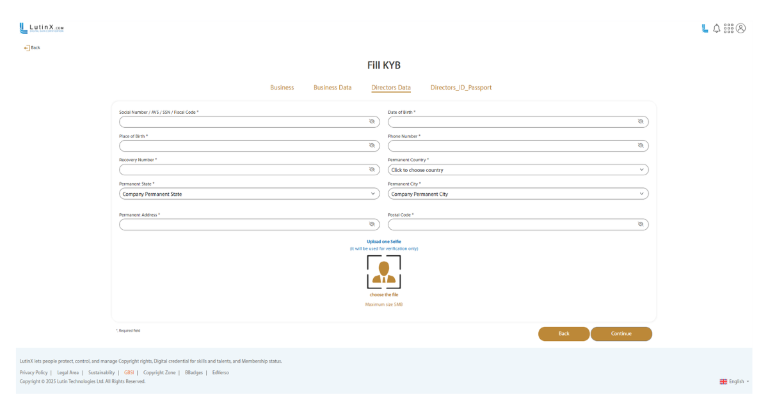This screenshot has height=403, width=768.
Task: Expand the Permanent State dropdown
Action: point(249,194)
